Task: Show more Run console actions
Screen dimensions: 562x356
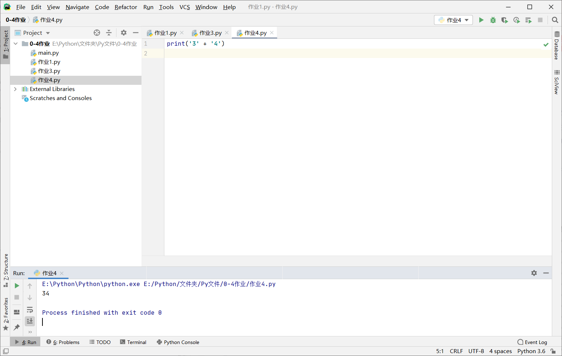Action: [x=30, y=332]
